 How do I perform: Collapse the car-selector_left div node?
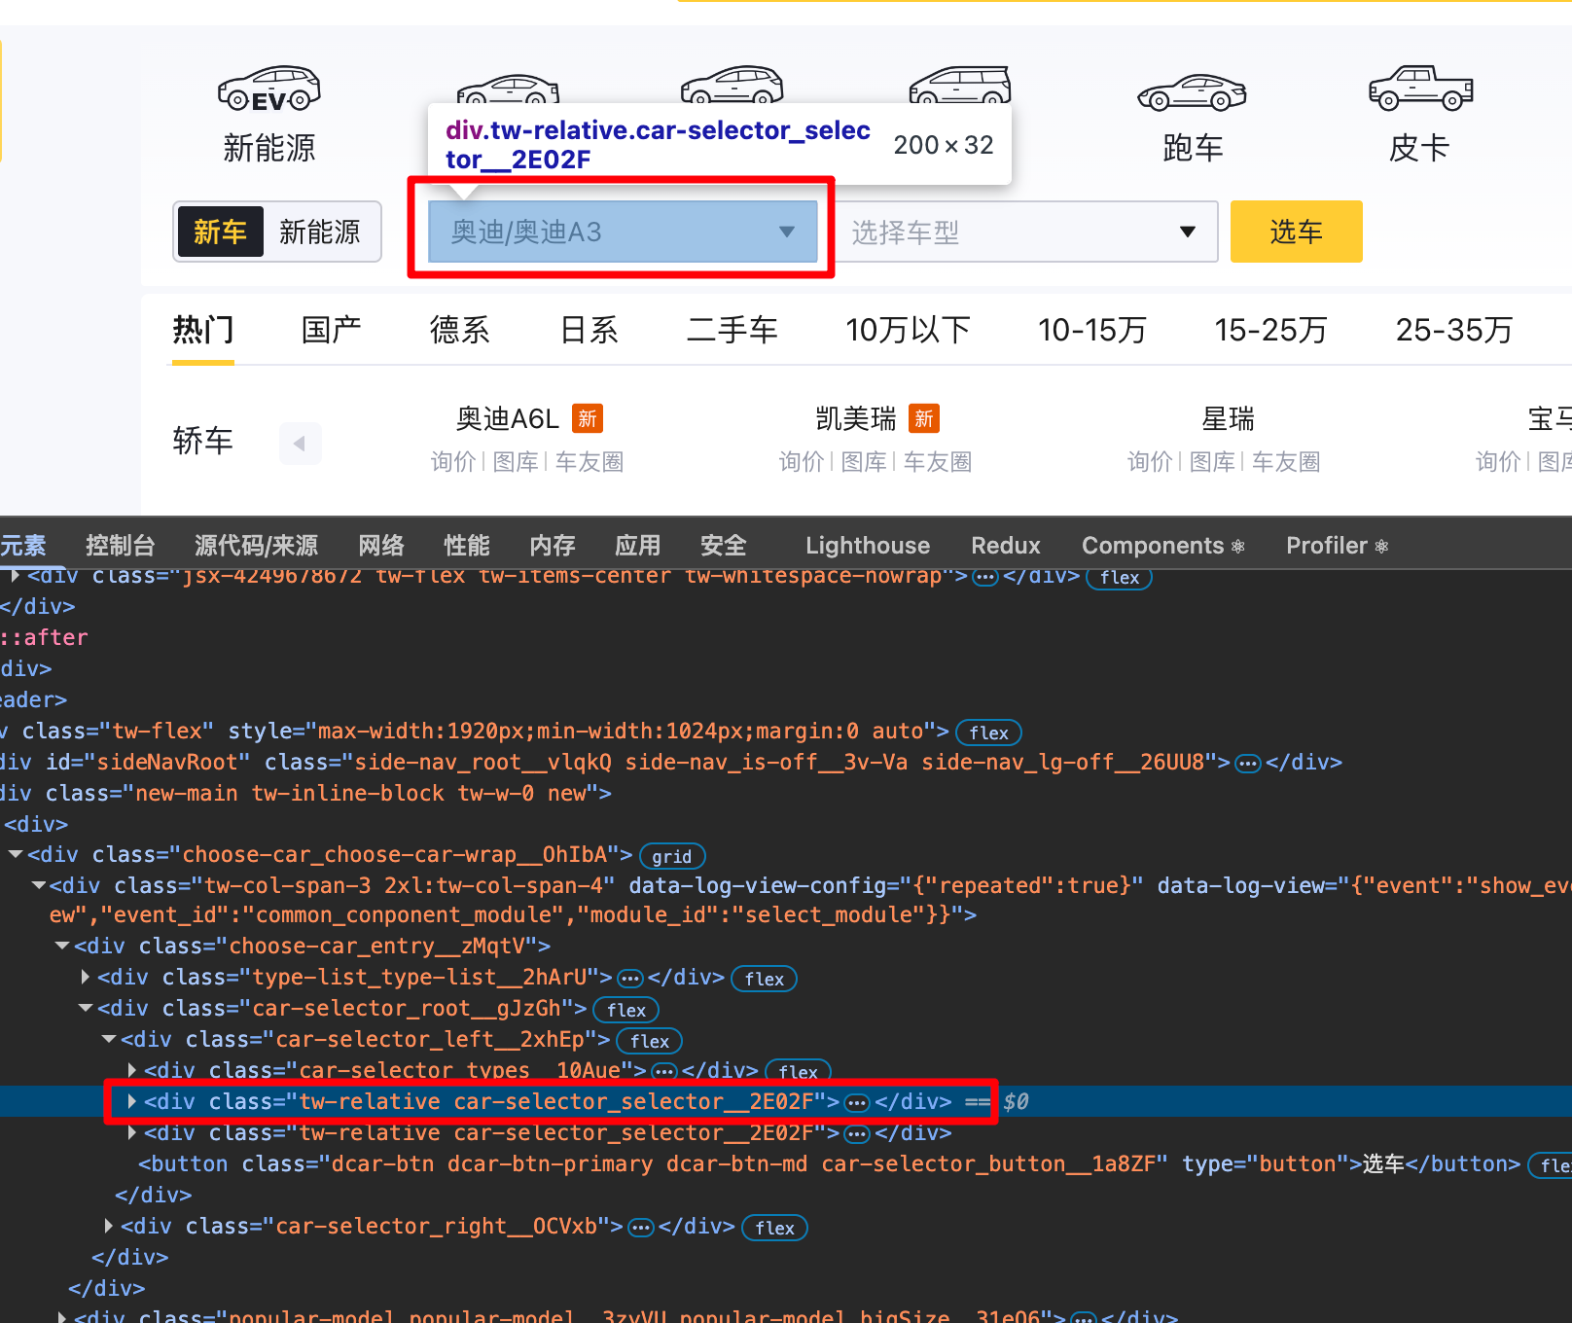point(109,1039)
